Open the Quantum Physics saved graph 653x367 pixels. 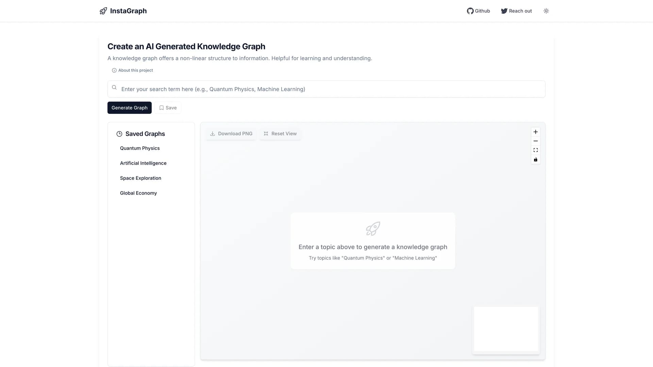140,148
